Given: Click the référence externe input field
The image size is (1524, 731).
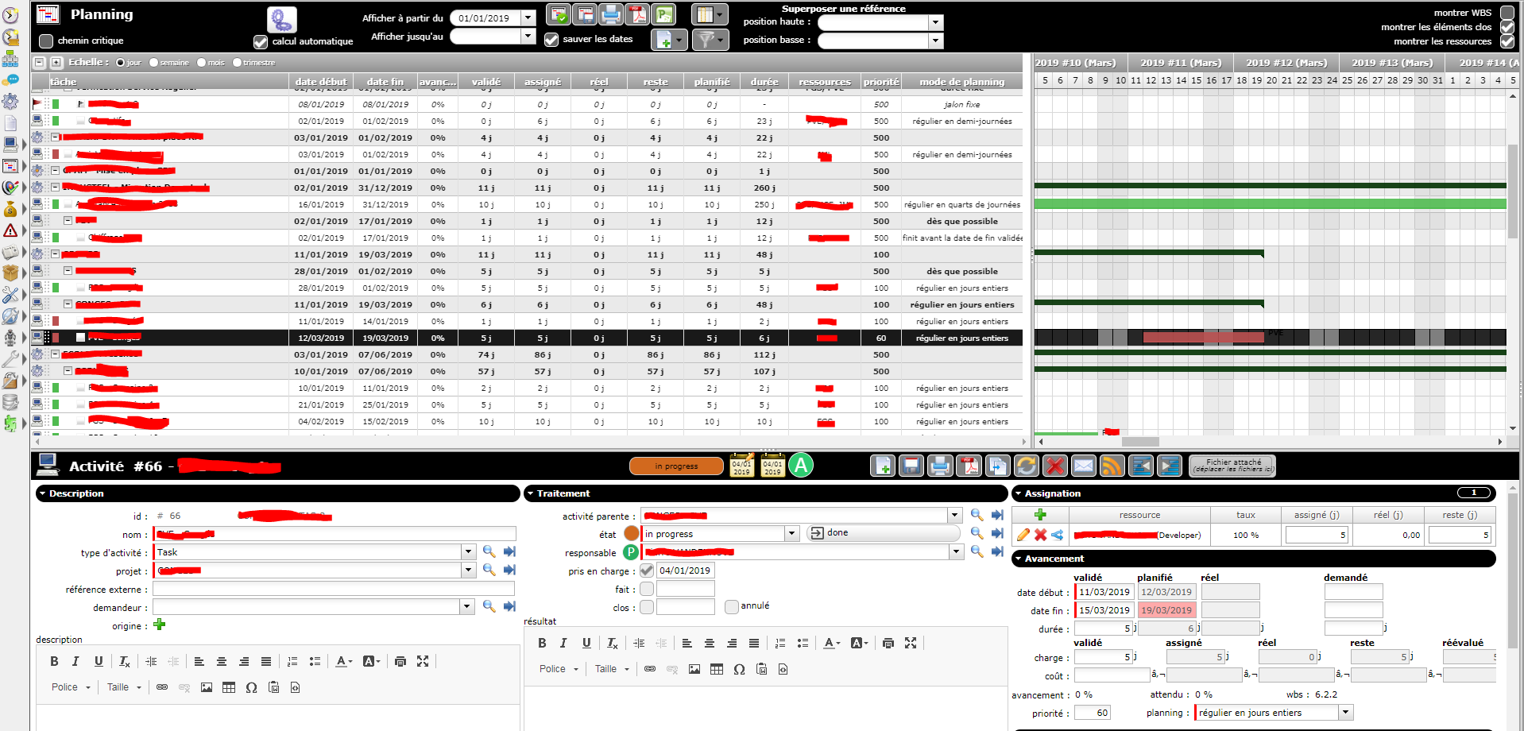Looking at the screenshot, I should [x=334, y=589].
